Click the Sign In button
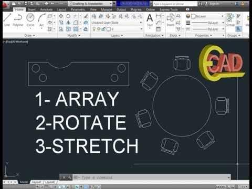Image resolution: width=252 pixels, height=189 pixels. tap(212, 4)
